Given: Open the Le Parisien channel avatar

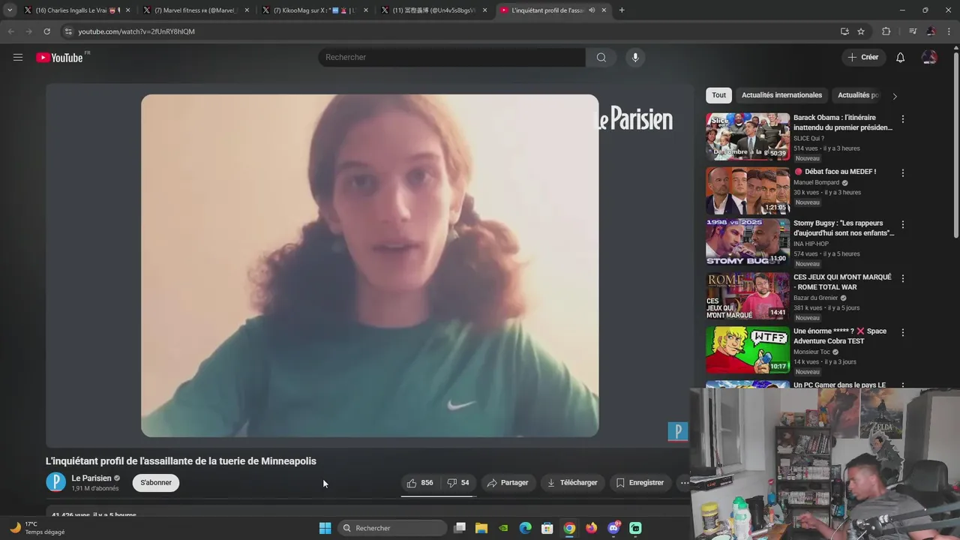Looking at the screenshot, I should click(x=56, y=482).
